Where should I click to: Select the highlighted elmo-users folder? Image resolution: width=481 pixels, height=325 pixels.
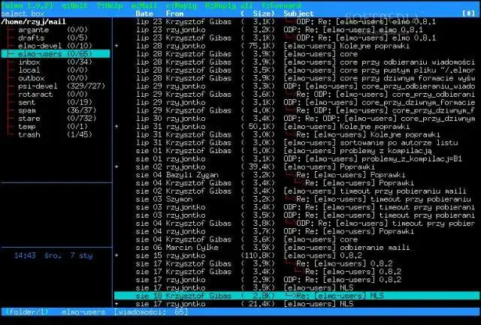pyautogui.click(x=56, y=54)
